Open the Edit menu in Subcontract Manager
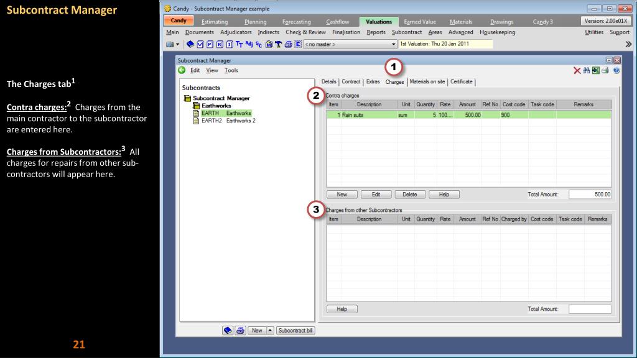Image resolution: width=637 pixels, height=358 pixels. pos(195,70)
